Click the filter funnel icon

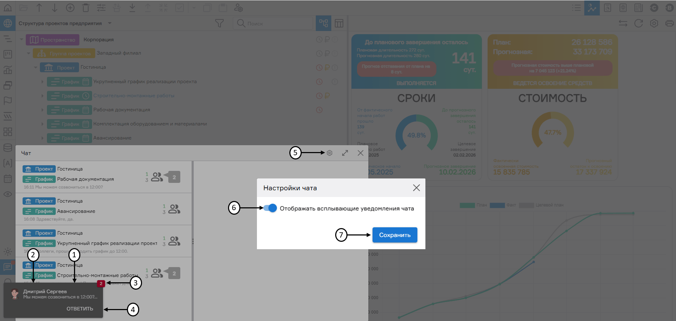(x=219, y=23)
